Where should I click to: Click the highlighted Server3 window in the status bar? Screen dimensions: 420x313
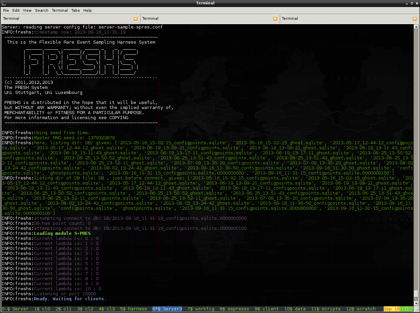click(x=167, y=309)
